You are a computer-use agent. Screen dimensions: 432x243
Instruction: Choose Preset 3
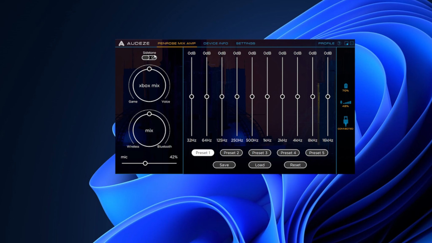click(x=260, y=153)
